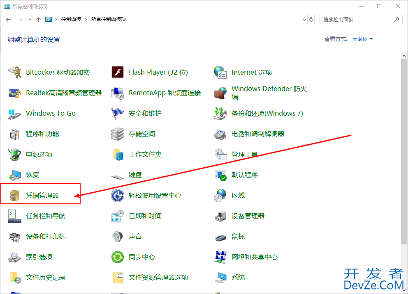Open recent locations dropdown arrow
The height and width of the screenshot is (294, 408).
point(30,19)
